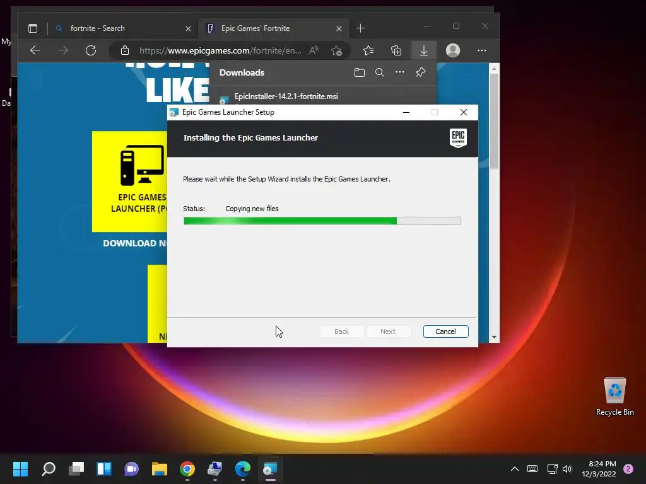Open Microsoft Edge from taskbar
Image resolution: width=646 pixels, height=484 pixels.
tap(243, 469)
